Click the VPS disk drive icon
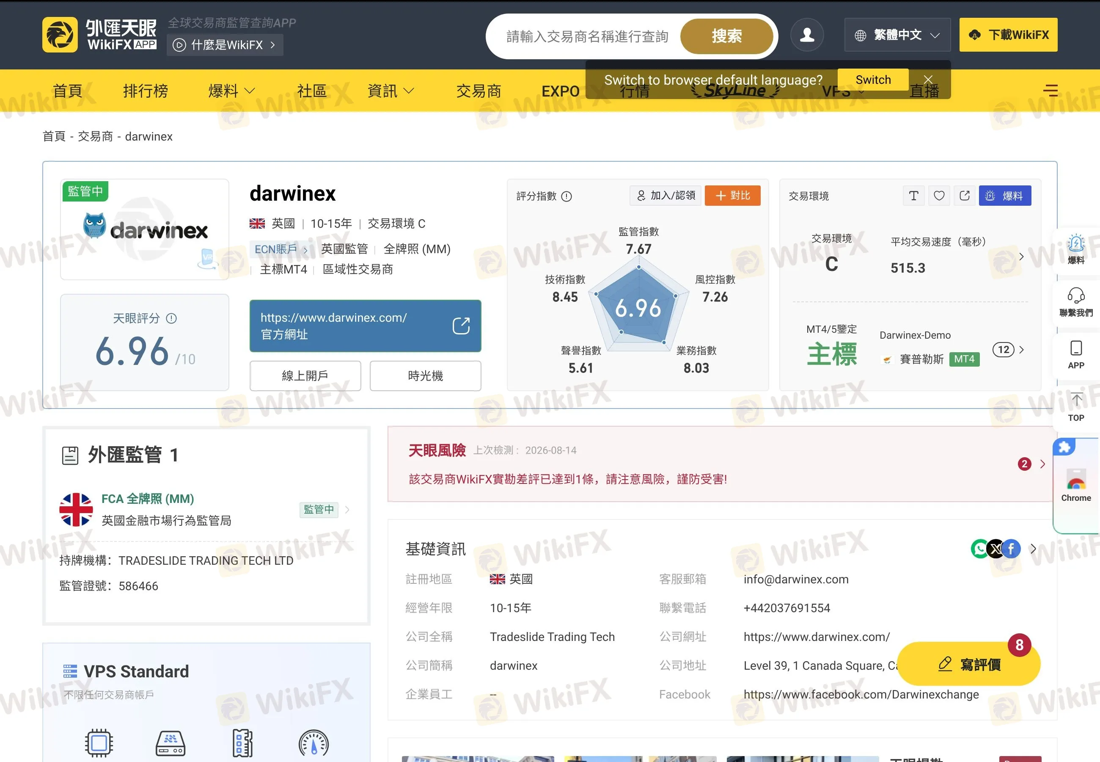Screen dimensions: 1100x762 pyautogui.click(x=170, y=743)
